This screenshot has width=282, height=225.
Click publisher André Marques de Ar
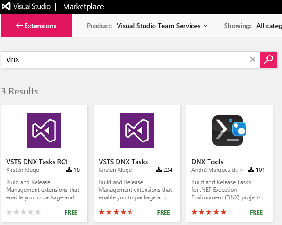point(218,170)
